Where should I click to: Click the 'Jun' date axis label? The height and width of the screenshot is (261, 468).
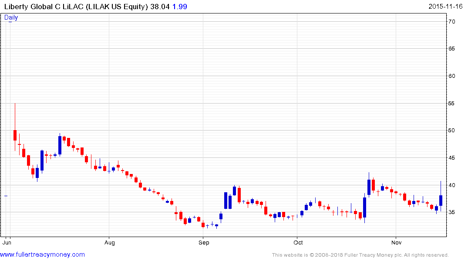click(7, 242)
